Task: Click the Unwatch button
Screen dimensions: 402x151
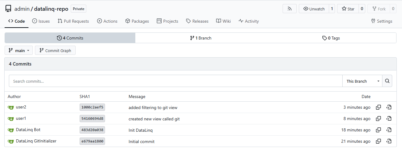Action: pyautogui.click(x=314, y=9)
